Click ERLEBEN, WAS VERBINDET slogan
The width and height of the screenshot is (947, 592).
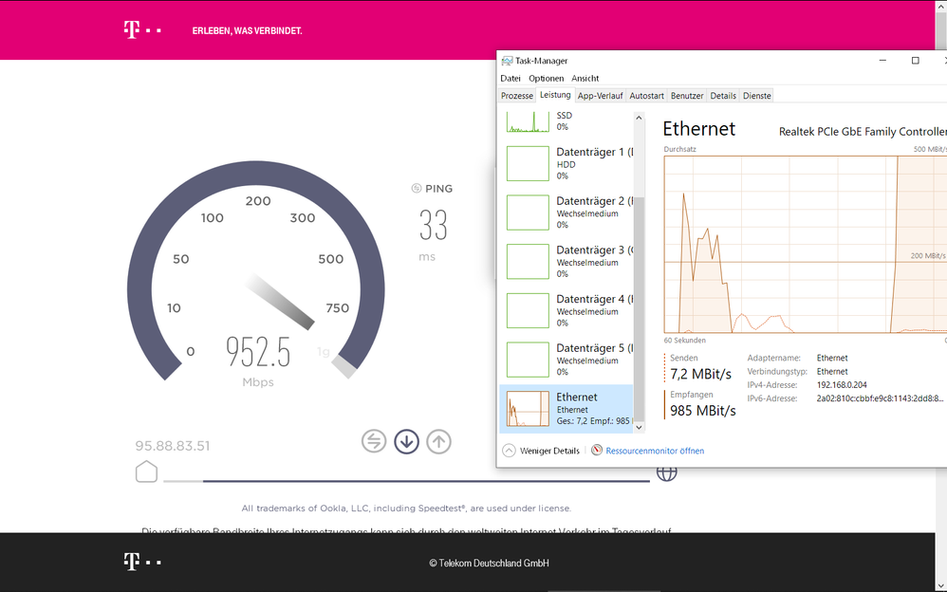[247, 30]
